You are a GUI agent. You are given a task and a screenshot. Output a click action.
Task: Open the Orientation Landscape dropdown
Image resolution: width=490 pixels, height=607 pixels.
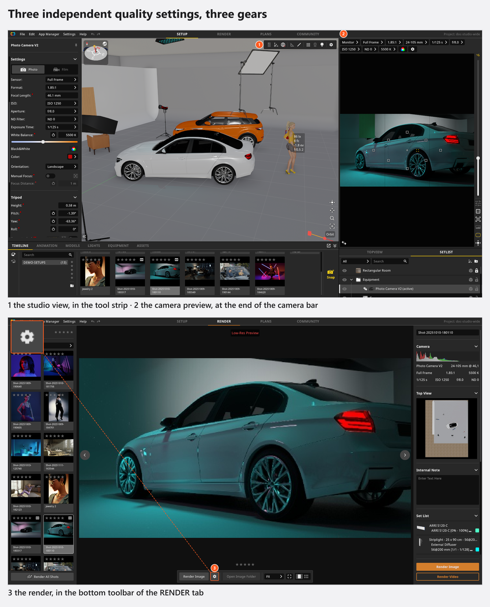click(62, 167)
